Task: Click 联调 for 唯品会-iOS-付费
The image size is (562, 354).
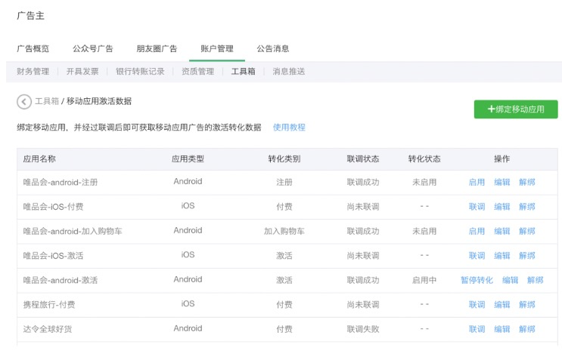Action: coord(477,207)
